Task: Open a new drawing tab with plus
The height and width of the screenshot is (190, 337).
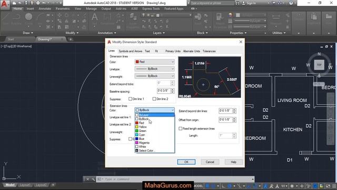Action: click(x=71, y=39)
